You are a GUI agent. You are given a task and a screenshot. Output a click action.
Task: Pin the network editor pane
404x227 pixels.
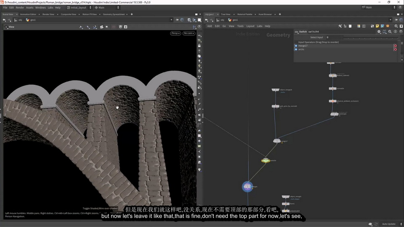[x=396, y=20]
